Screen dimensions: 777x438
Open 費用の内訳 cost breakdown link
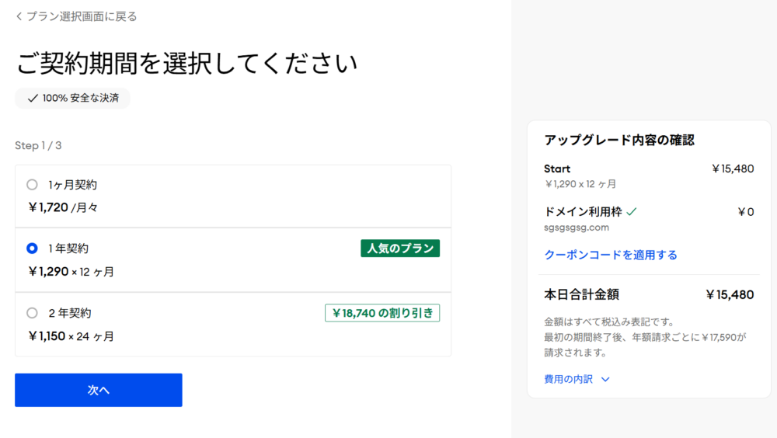tap(568, 380)
